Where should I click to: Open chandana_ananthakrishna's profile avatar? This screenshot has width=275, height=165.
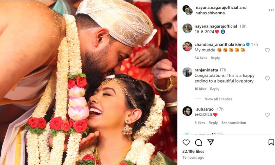click(187, 47)
